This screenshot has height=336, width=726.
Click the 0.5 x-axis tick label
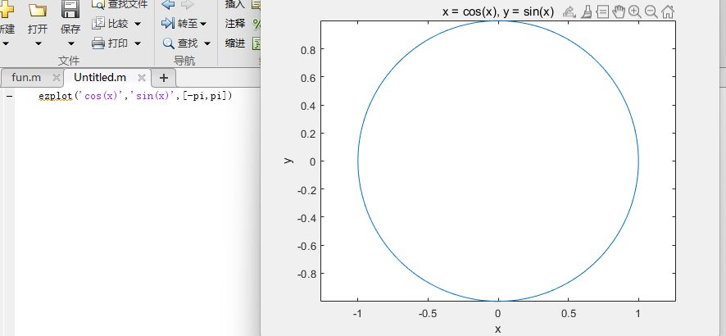click(x=568, y=313)
